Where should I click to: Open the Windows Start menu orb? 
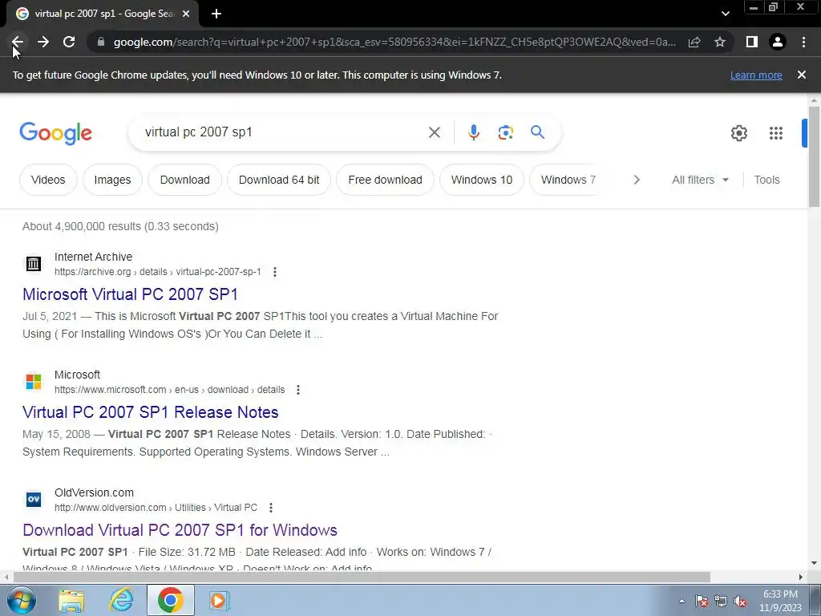(x=22, y=600)
